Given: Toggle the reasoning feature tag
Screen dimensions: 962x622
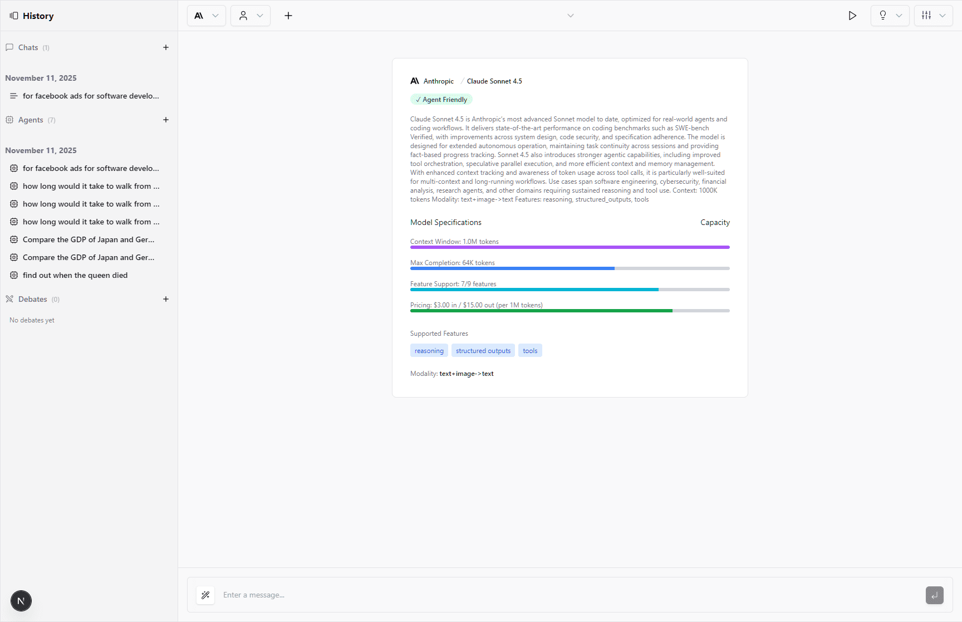Looking at the screenshot, I should (x=429, y=350).
